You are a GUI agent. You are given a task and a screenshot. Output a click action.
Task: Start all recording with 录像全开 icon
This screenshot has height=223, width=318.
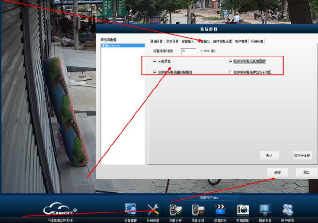175,209
